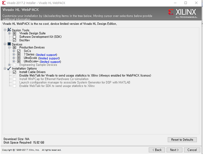This screenshot has height=155, width=203.
Task: Click the Installation Options checkmark icon
Action: pyautogui.click(x=9, y=68)
